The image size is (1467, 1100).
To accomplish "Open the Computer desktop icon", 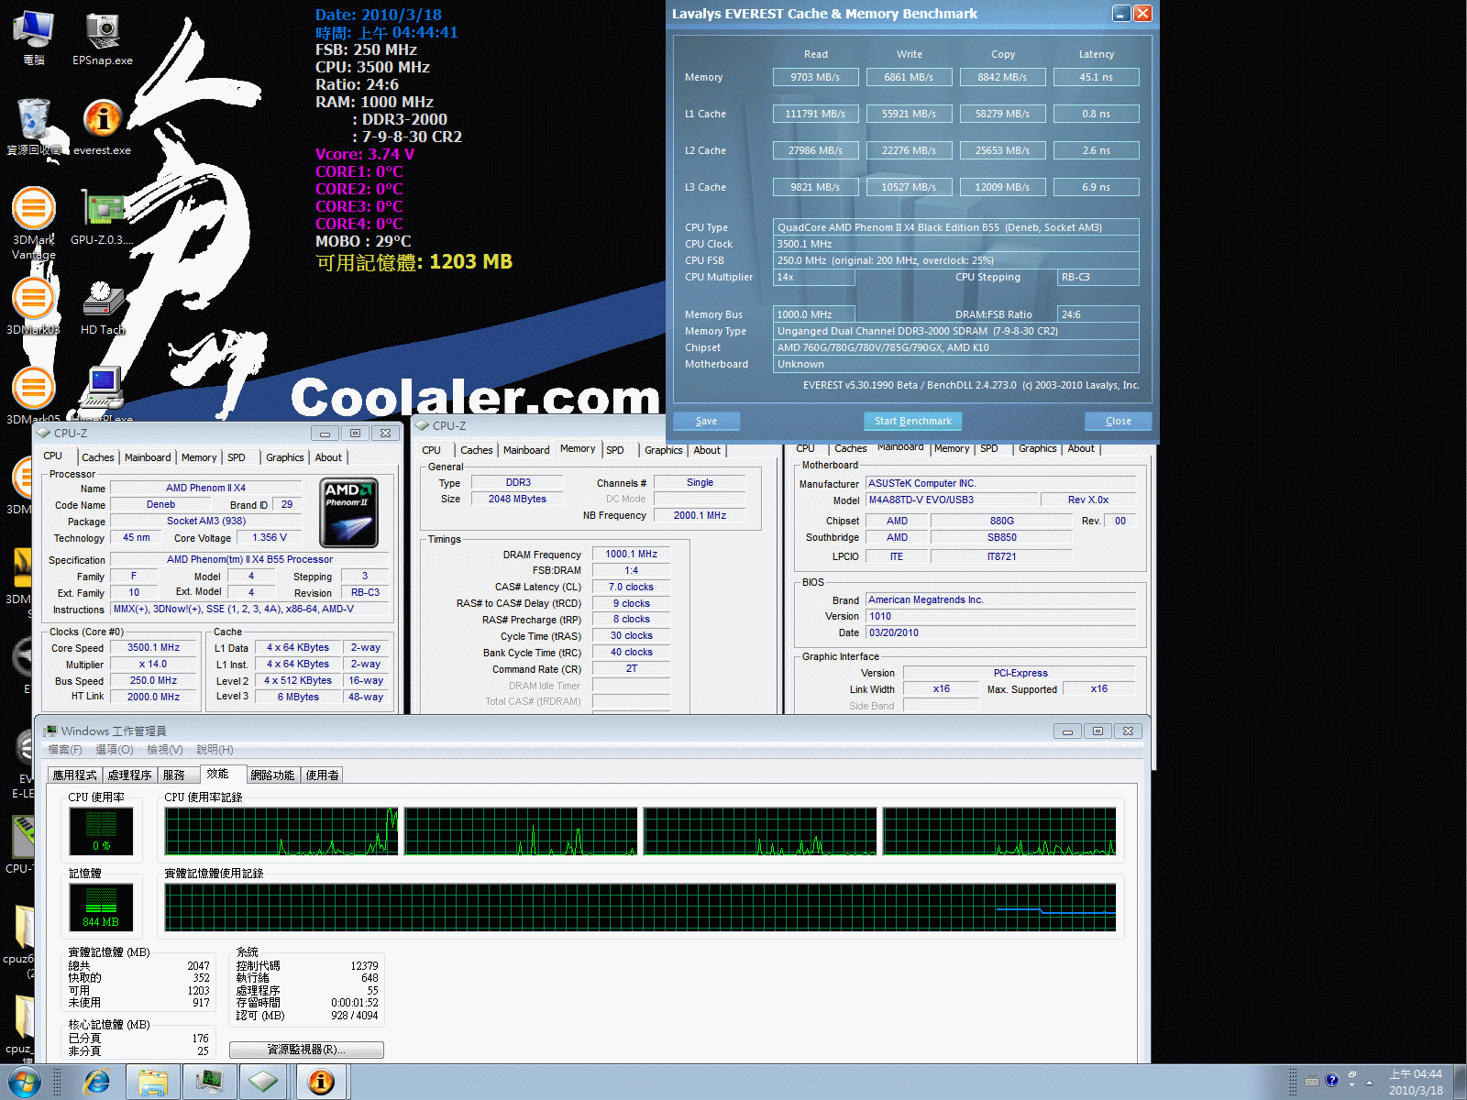I will point(34,38).
